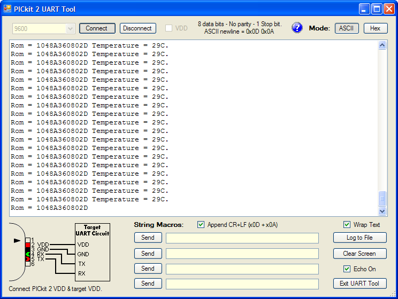Open the blue question mark help icon

click(297, 28)
